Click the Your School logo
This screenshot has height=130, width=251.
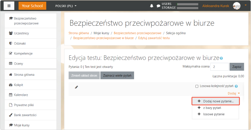coord(32,6)
